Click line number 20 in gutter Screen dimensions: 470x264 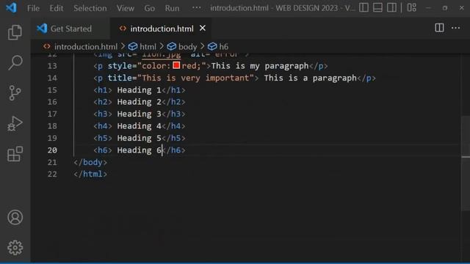pos(52,150)
